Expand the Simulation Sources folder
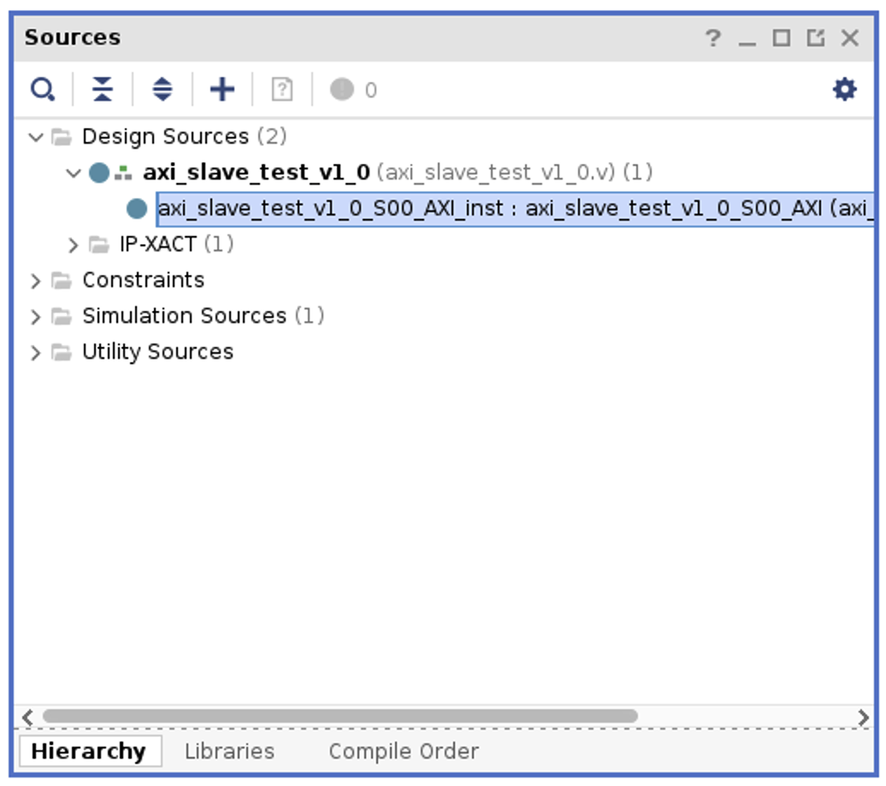 click(34, 315)
